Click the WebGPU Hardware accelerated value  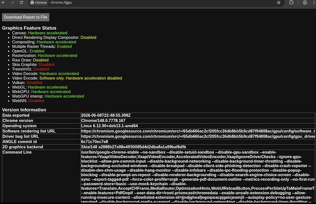click(51, 92)
